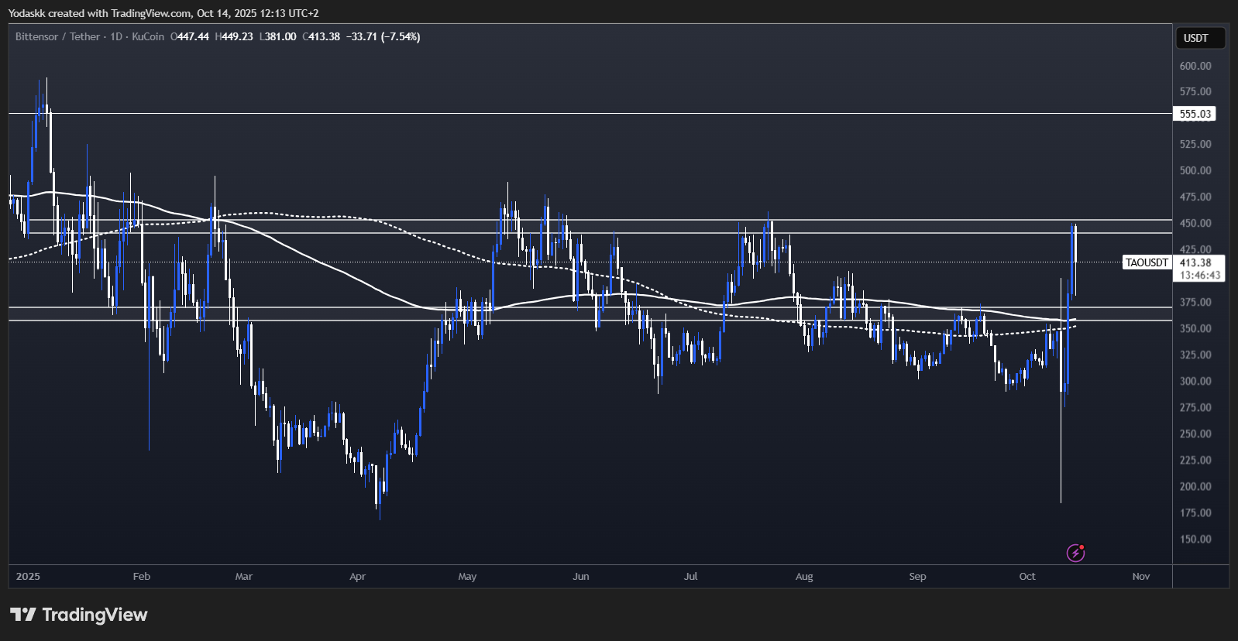Click the 600.00 price scale label

pyautogui.click(x=1195, y=66)
